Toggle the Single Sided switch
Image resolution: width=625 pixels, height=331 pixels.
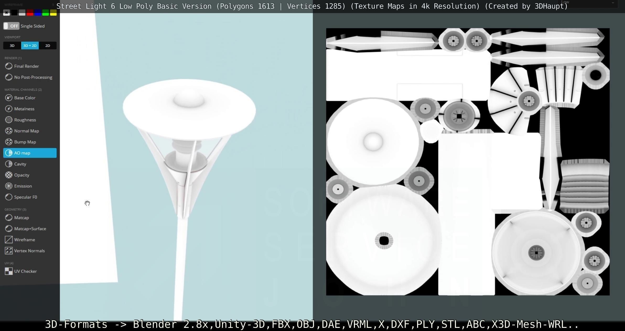11,26
